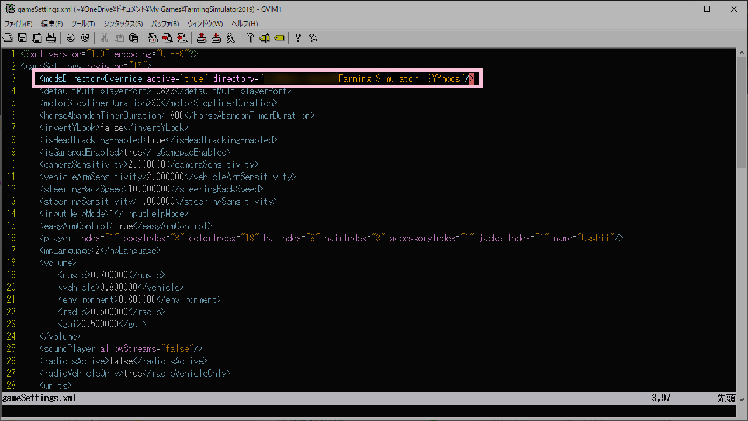Click the Load session icon
The width and height of the screenshot is (748, 421).
(201, 38)
